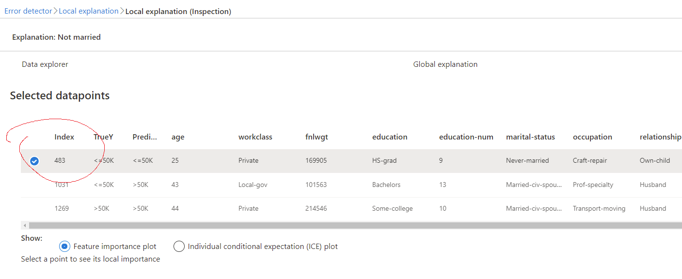Sort by the Index column header

[64, 137]
